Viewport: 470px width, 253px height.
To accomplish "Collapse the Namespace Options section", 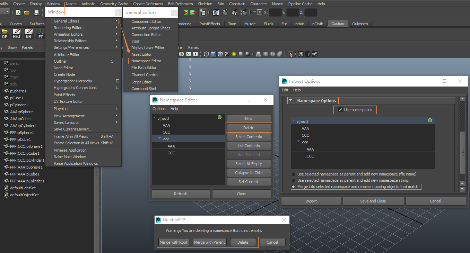I will [291, 101].
